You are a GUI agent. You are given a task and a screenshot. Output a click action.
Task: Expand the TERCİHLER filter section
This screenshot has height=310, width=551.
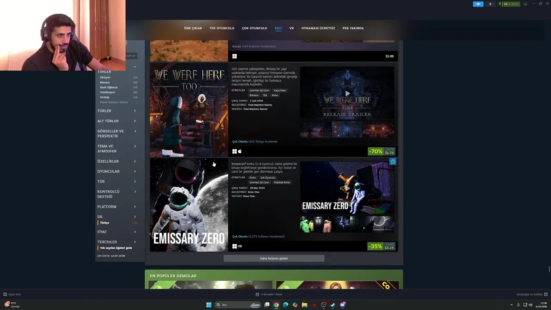(x=117, y=242)
